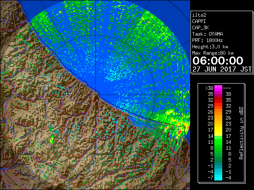Click the isolated yellow-green echo over inland terrain

pyautogui.click(x=52, y=139)
